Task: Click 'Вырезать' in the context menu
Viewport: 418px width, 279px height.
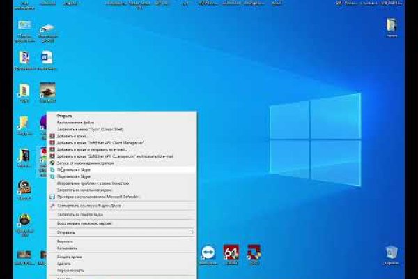Action: pos(65,241)
